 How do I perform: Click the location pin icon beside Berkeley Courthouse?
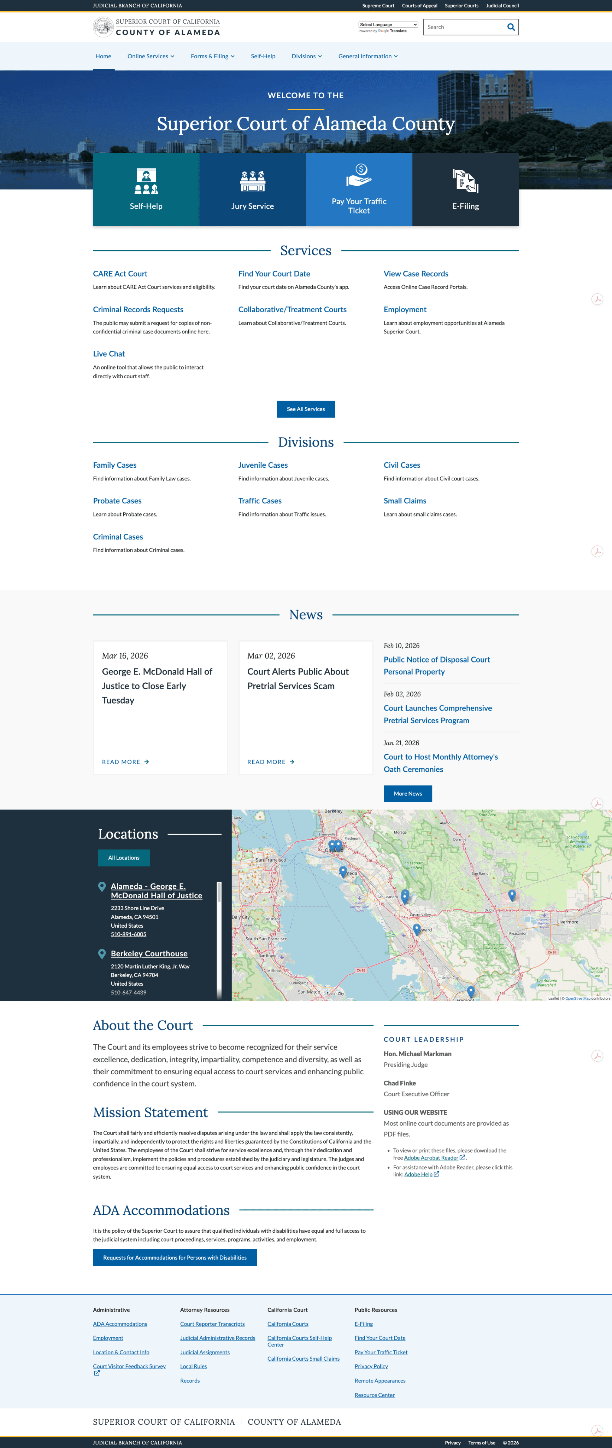coord(102,953)
